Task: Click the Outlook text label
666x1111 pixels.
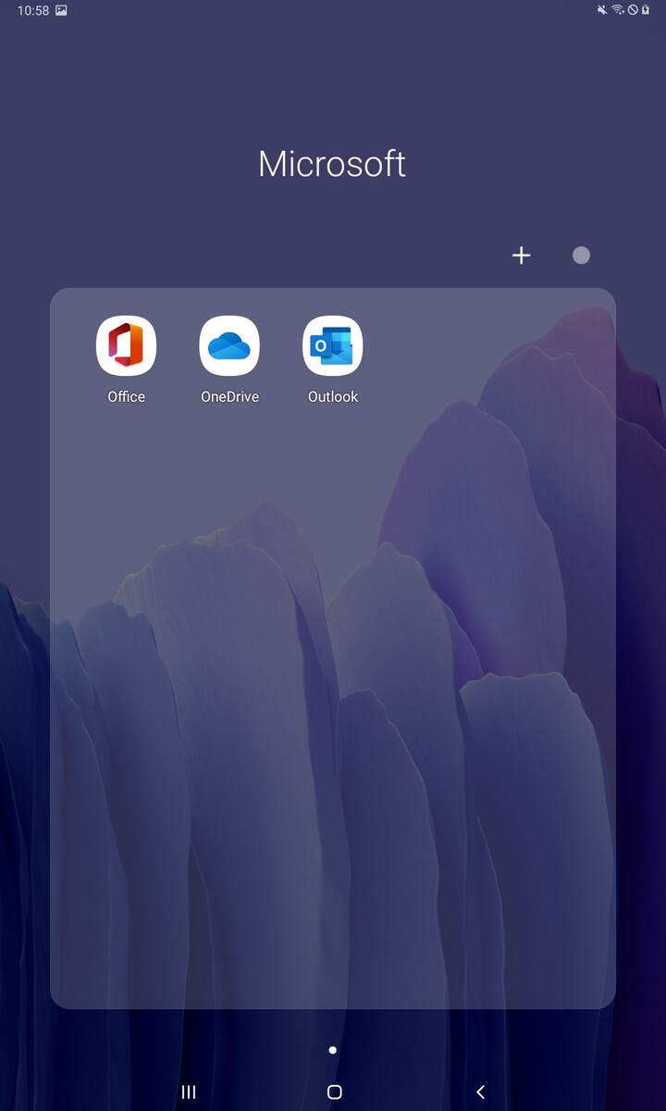Action: click(x=333, y=396)
